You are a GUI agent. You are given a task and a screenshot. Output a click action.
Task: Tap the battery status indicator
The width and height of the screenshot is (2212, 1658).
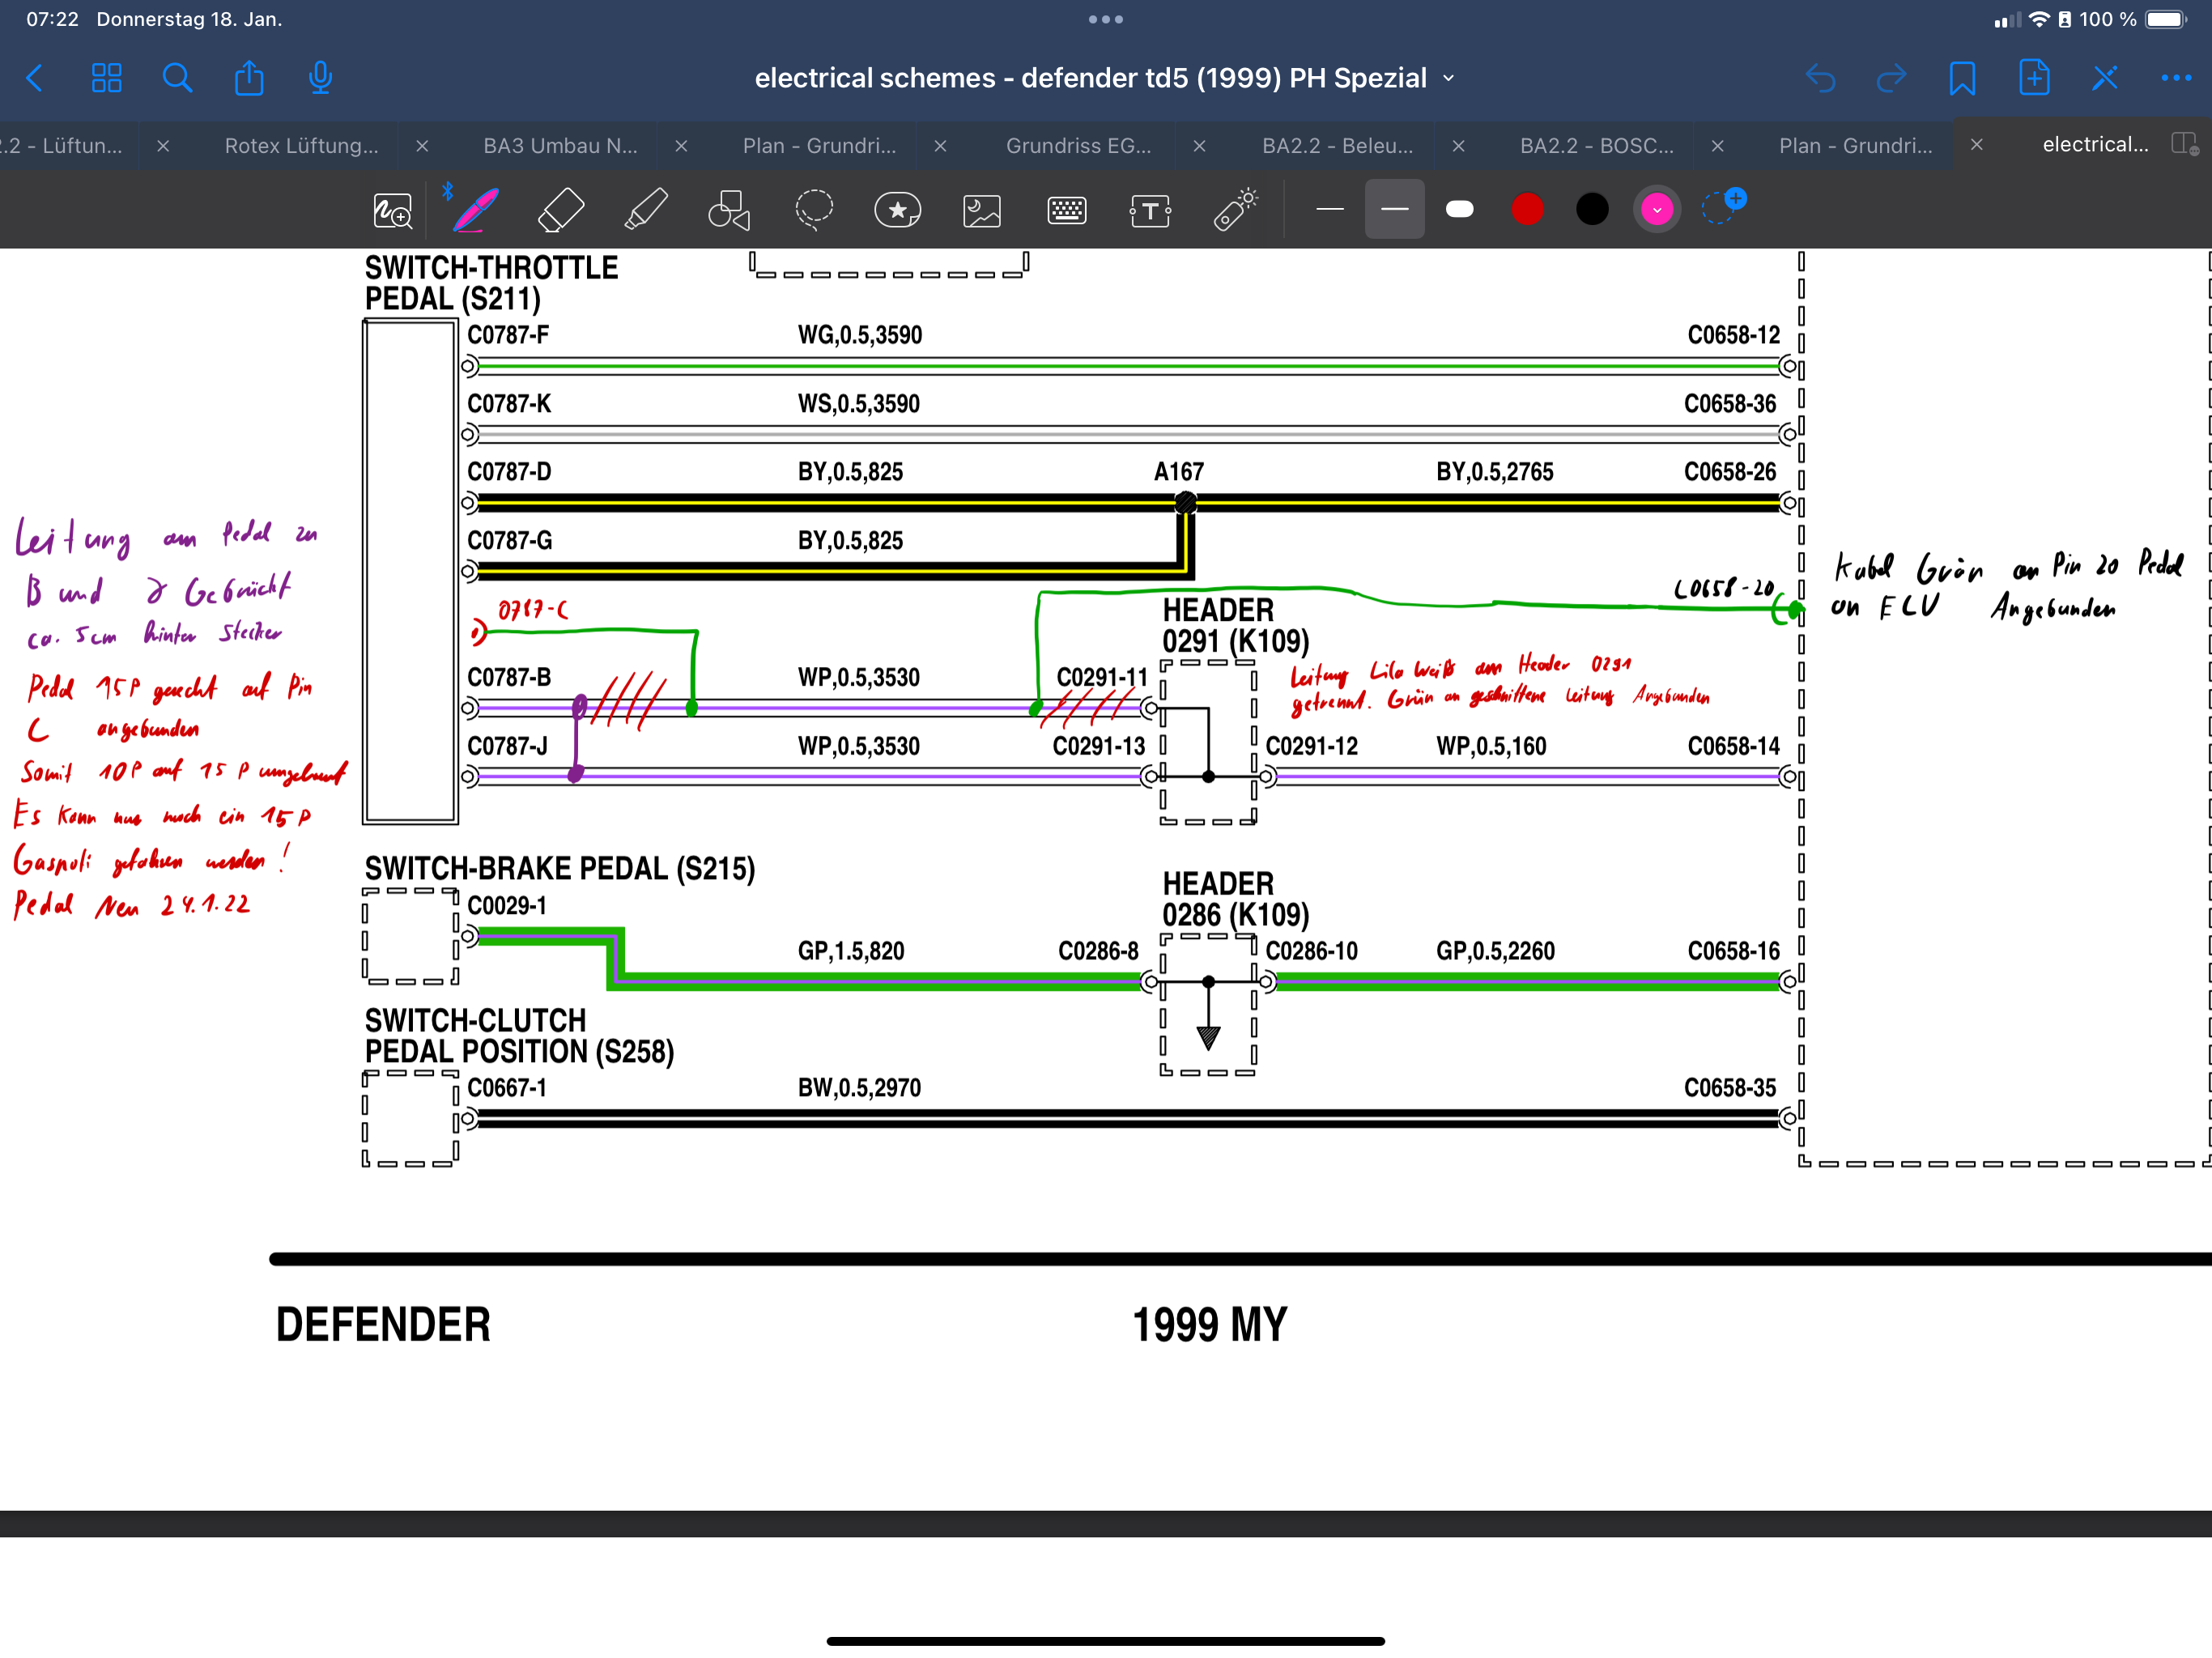pos(2165,20)
